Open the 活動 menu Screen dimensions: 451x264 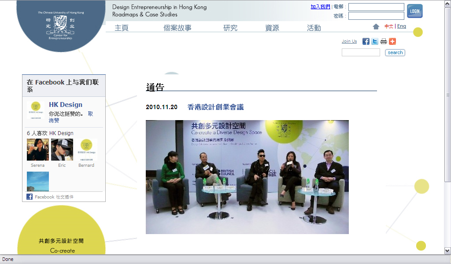pos(314,28)
